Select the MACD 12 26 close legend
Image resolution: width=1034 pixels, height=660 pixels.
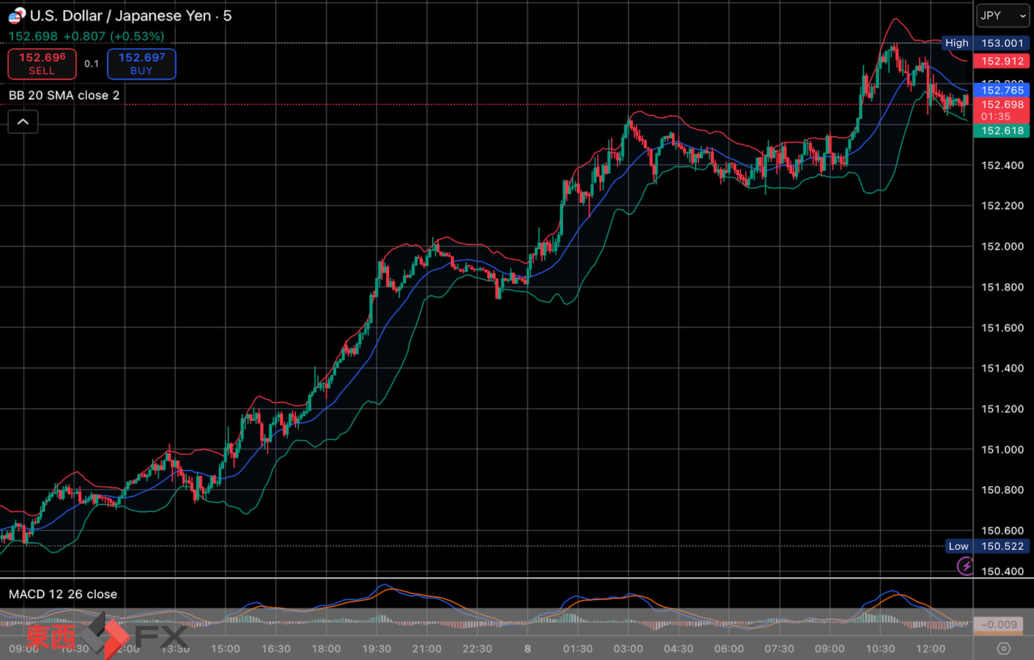tap(63, 594)
